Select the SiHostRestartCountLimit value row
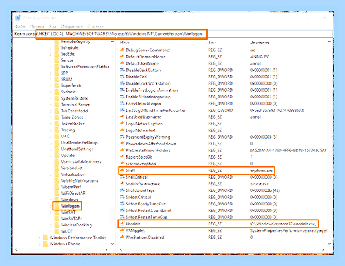Viewport: 345px width, 266px height. [x=223, y=210]
